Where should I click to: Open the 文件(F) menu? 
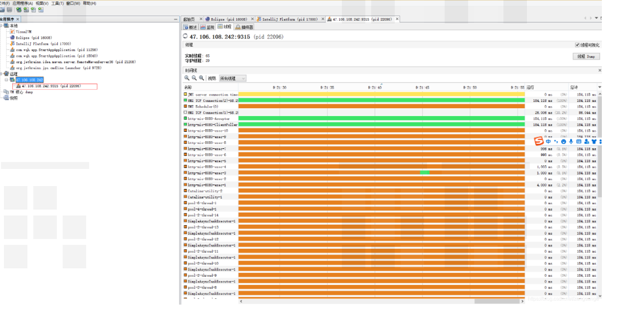tap(4, 3)
